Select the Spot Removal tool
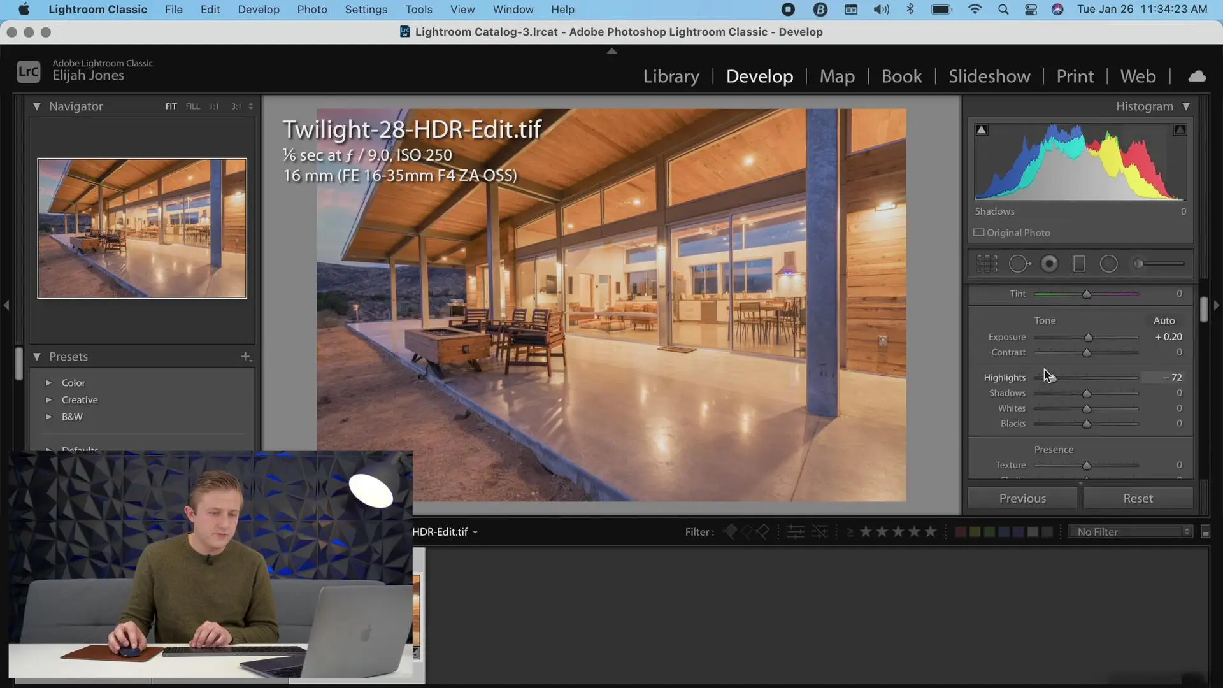Image resolution: width=1223 pixels, height=688 pixels. point(1019,264)
